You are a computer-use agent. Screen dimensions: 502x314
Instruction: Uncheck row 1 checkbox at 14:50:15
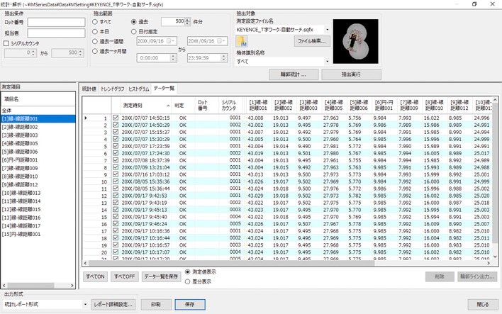click(x=116, y=118)
